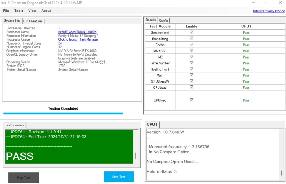Screen dimensions: 286x184
Task: Toggle the MMXSSE enable checkbox
Action: coord(192,51)
